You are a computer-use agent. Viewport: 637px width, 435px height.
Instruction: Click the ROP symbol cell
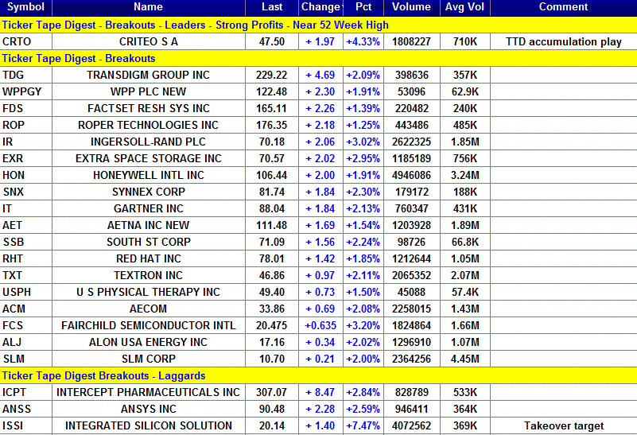(x=25, y=125)
